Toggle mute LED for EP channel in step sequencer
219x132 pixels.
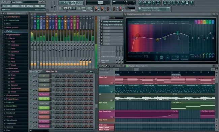click(31, 76)
